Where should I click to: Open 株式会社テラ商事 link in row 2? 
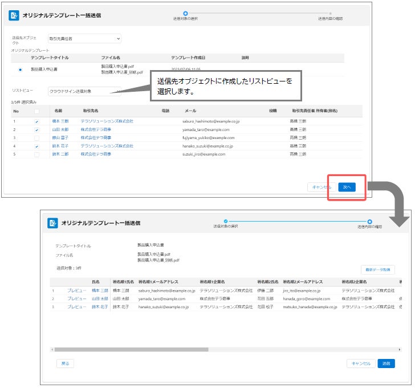(96, 129)
